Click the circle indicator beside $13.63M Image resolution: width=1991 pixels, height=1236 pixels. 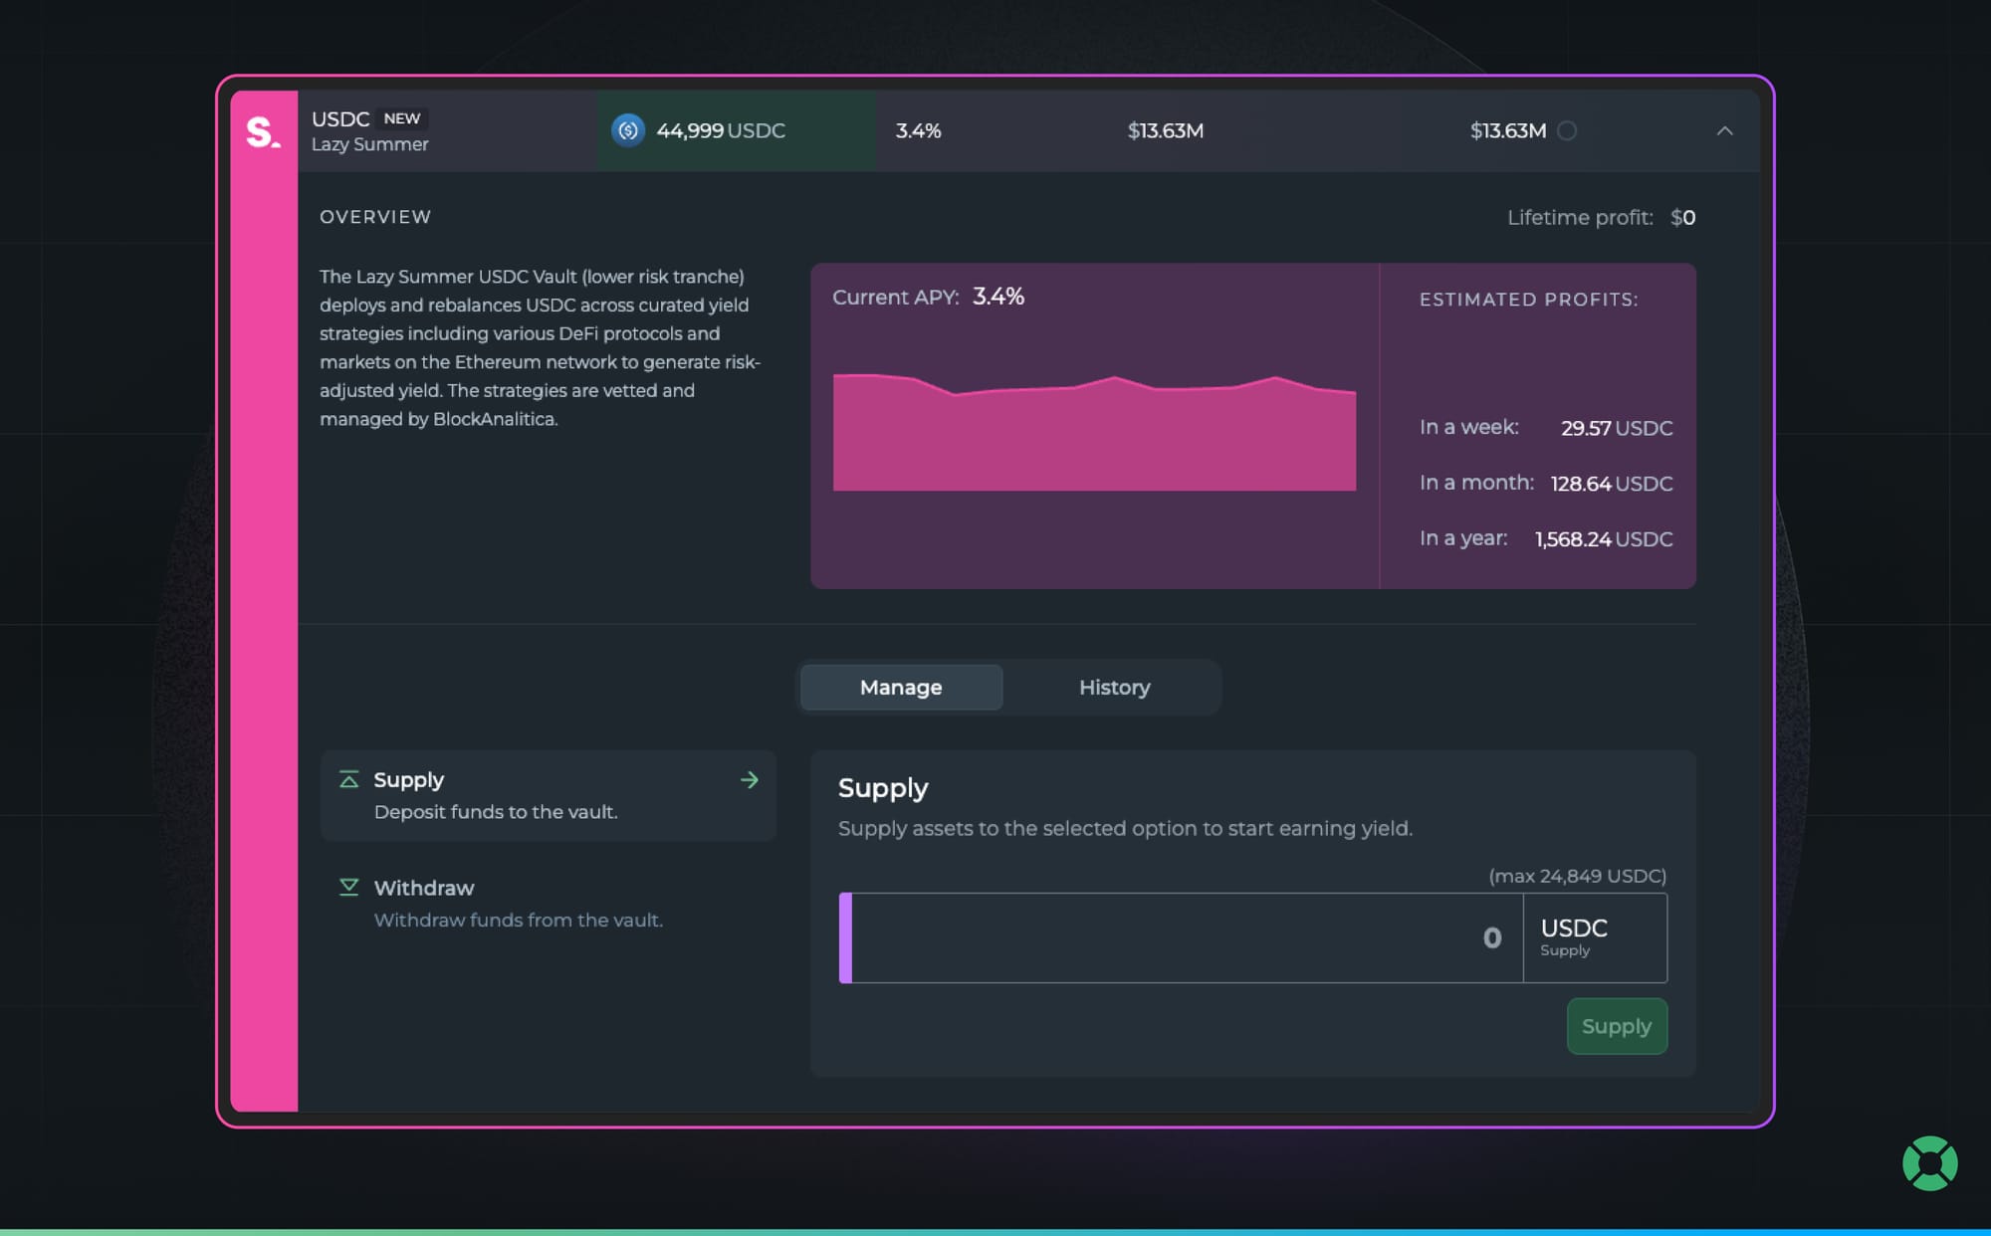pyautogui.click(x=1567, y=131)
